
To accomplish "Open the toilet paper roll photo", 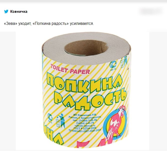I will click(83, 91).
